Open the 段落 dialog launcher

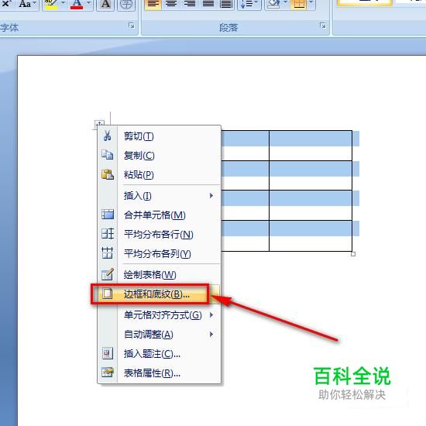click(x=323, y=26)
